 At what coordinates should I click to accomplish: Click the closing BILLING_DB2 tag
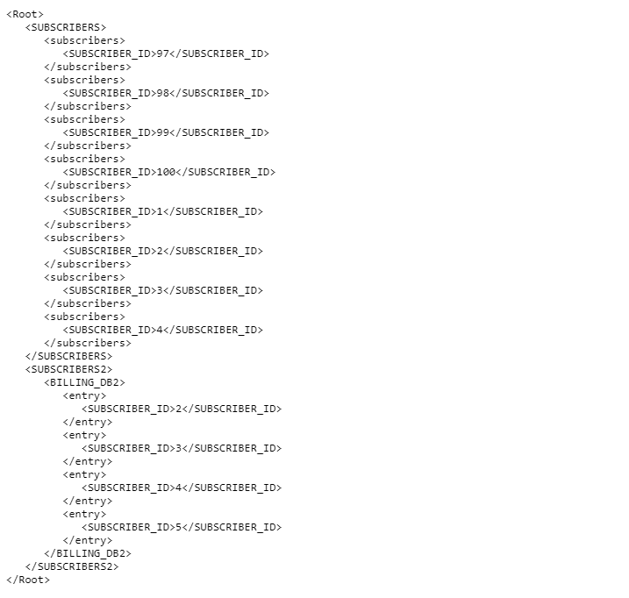[x=88, y=553]
